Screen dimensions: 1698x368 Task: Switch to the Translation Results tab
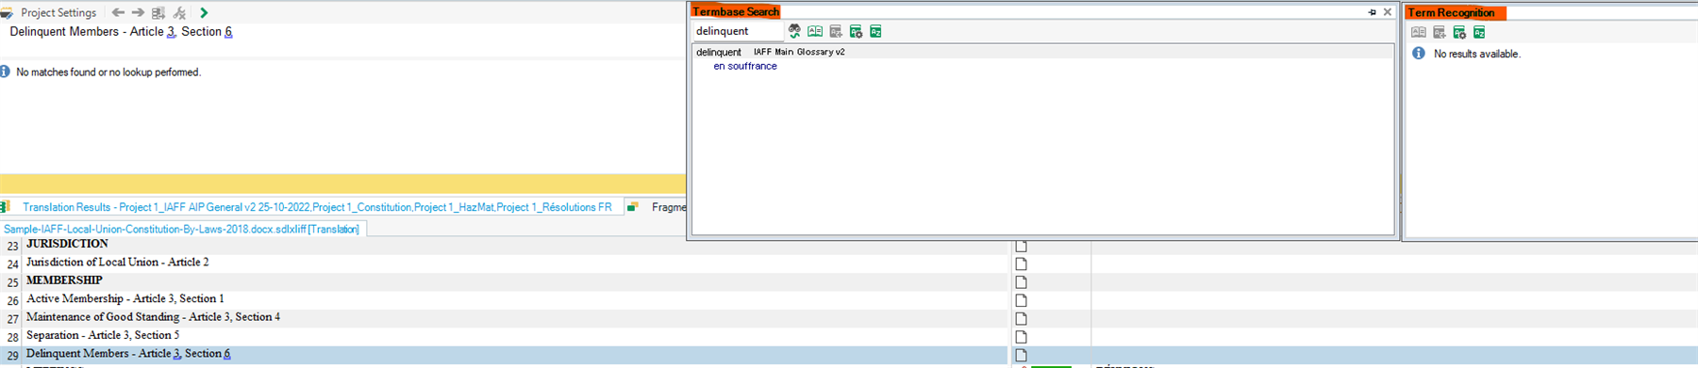[x=317, y=207]
